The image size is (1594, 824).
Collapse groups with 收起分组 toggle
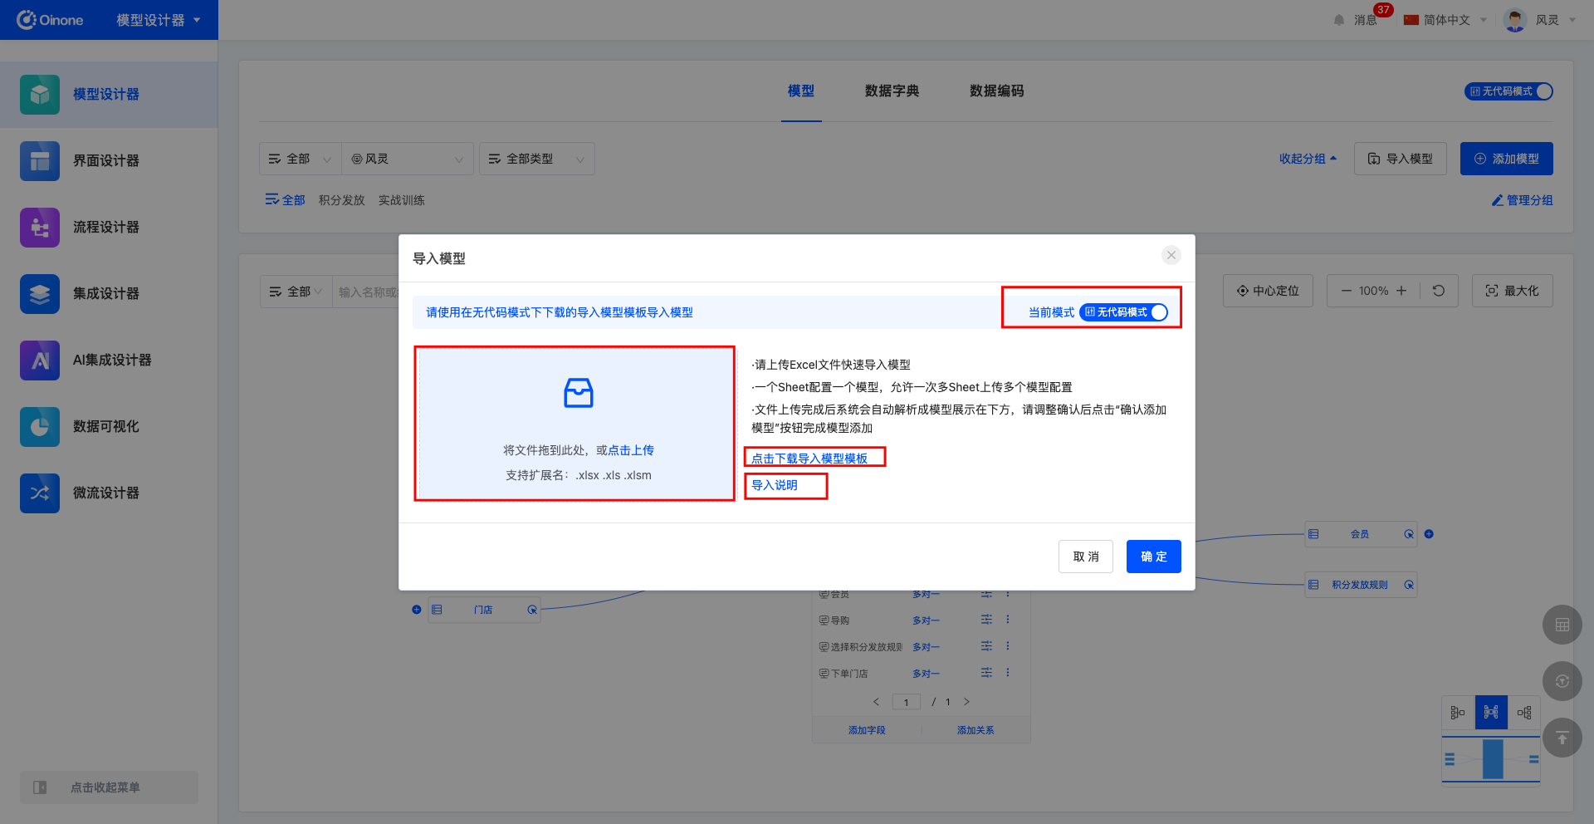tap(1308, 159)
